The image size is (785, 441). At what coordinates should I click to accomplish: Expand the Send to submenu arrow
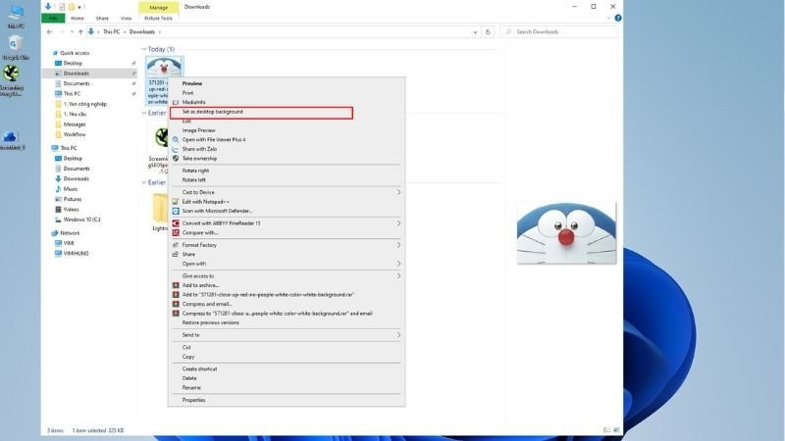point(398,335)
